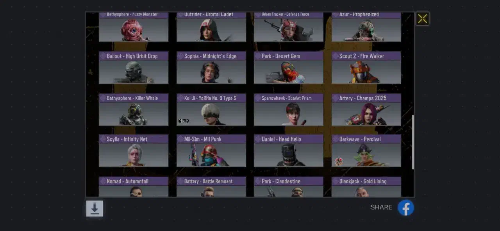Select Sophia - Midnight's Edge character
Image resolution: width=500 pixels, height=231 pixels.
(211, 68)
